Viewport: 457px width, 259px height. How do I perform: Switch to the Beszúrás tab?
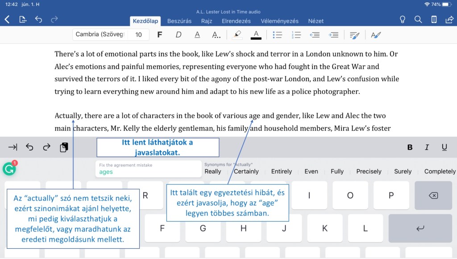pyautogui.click(x=179, y=21)
